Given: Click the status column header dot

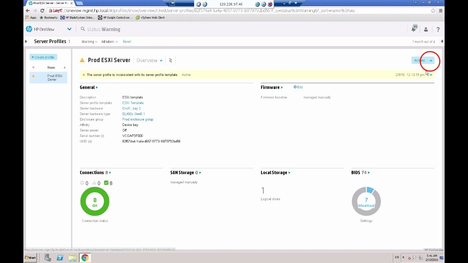Looking at the screenshot, I should [33, 68].
